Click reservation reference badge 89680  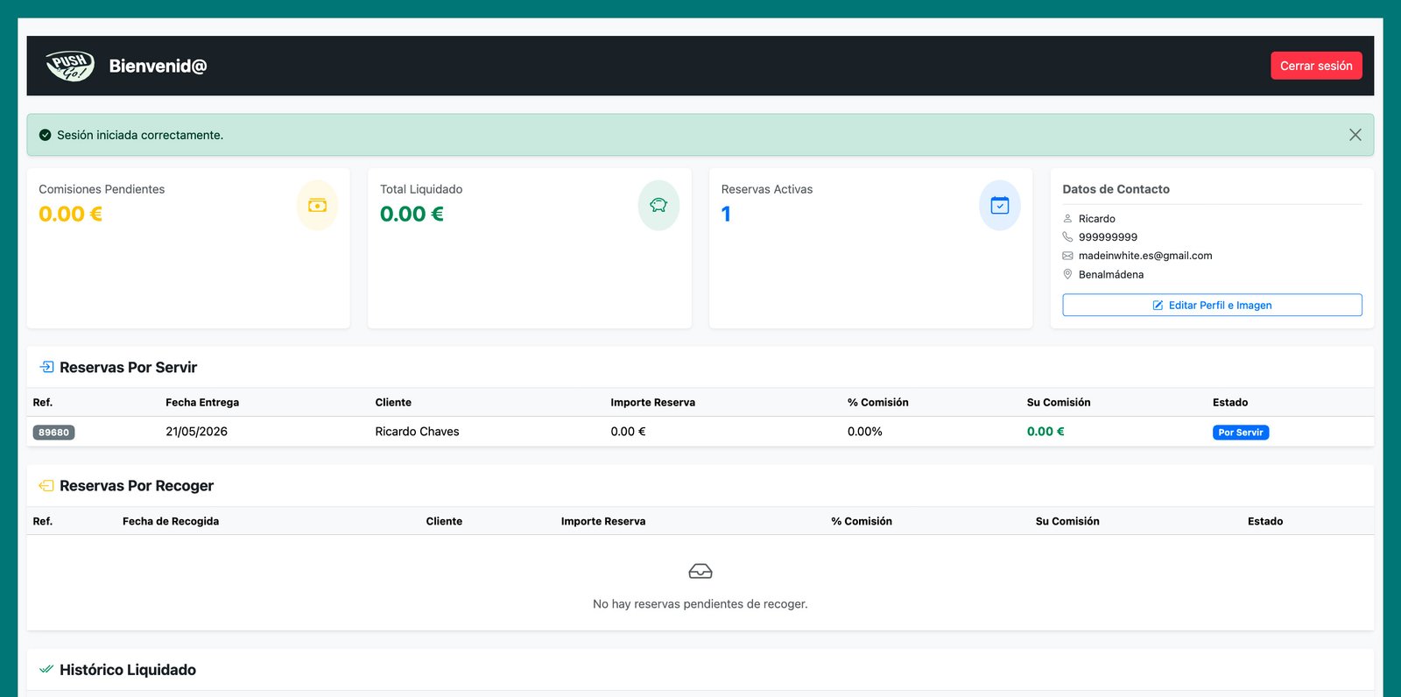tap(53, 433)
